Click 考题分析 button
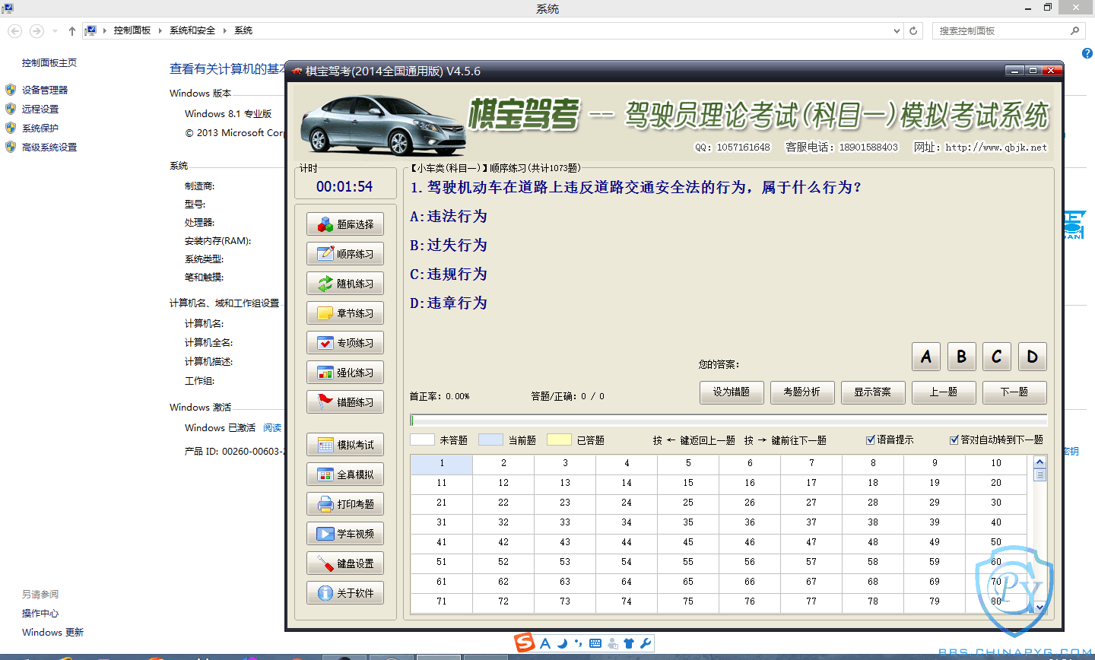Screen dimensions: 1095x660 (x=802, y=392)
